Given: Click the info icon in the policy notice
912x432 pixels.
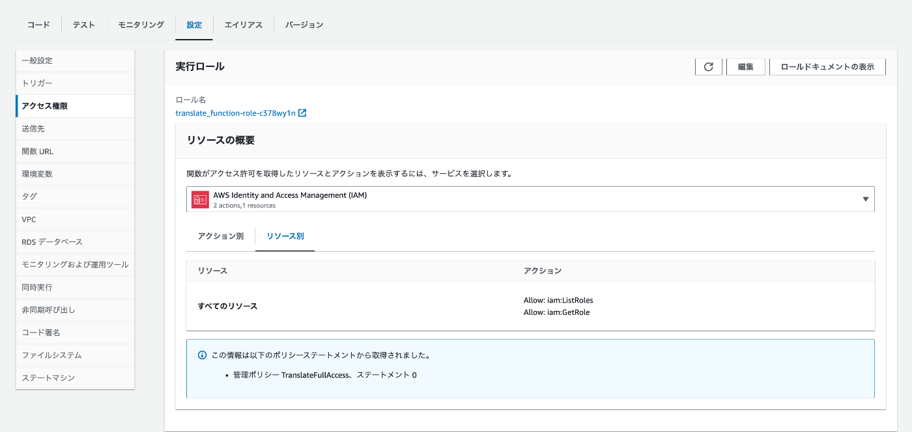Looking at the screenshot, I should coord(202,356).
